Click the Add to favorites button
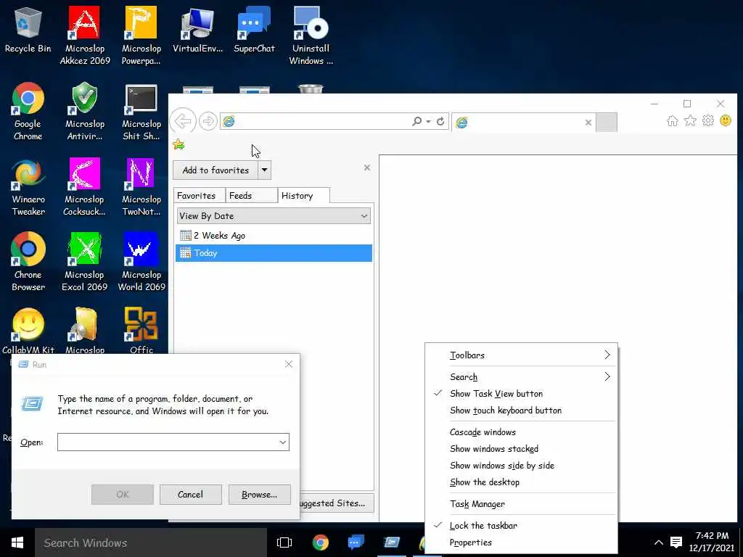This screenshot has width=743, height=557. (215, 170)
